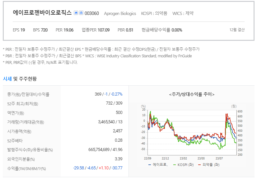Select the 732 / 309 value

pos(114,103)
